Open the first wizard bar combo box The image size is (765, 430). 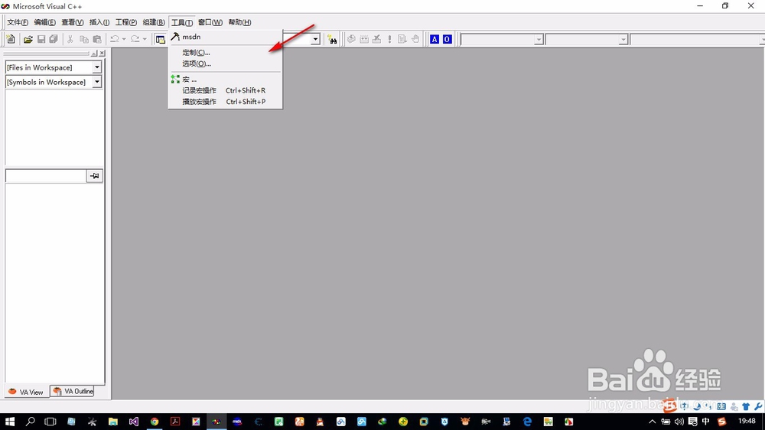pos(502,40)
